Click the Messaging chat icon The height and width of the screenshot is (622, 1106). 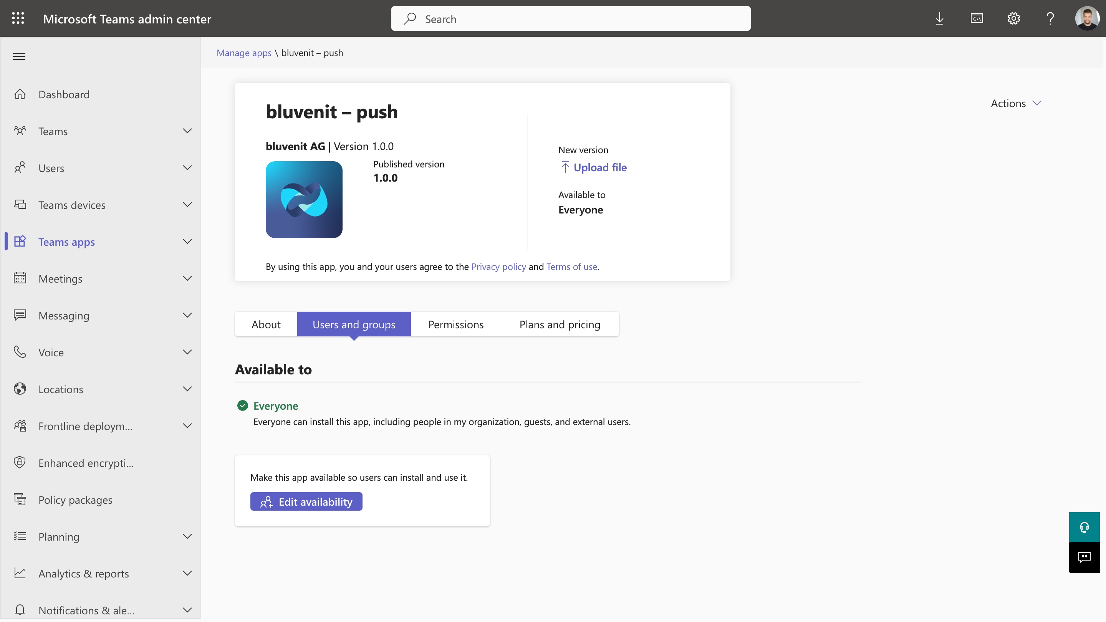(20, 315)
